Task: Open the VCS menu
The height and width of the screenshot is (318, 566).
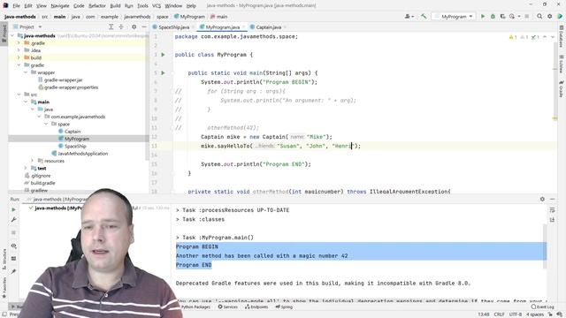Action: coord(157,5)
